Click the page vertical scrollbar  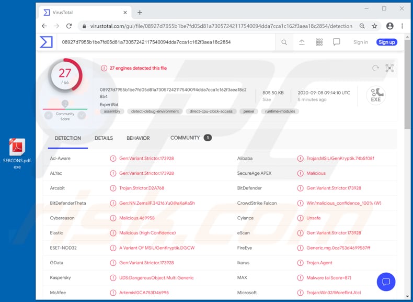pos(407,84)
